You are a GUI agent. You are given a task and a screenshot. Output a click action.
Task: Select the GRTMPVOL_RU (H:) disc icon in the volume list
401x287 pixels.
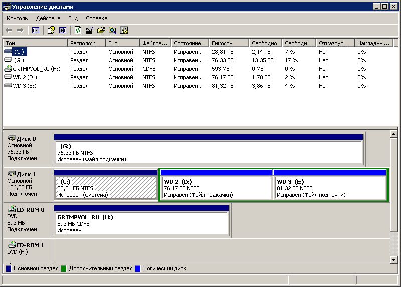(8, 69)
